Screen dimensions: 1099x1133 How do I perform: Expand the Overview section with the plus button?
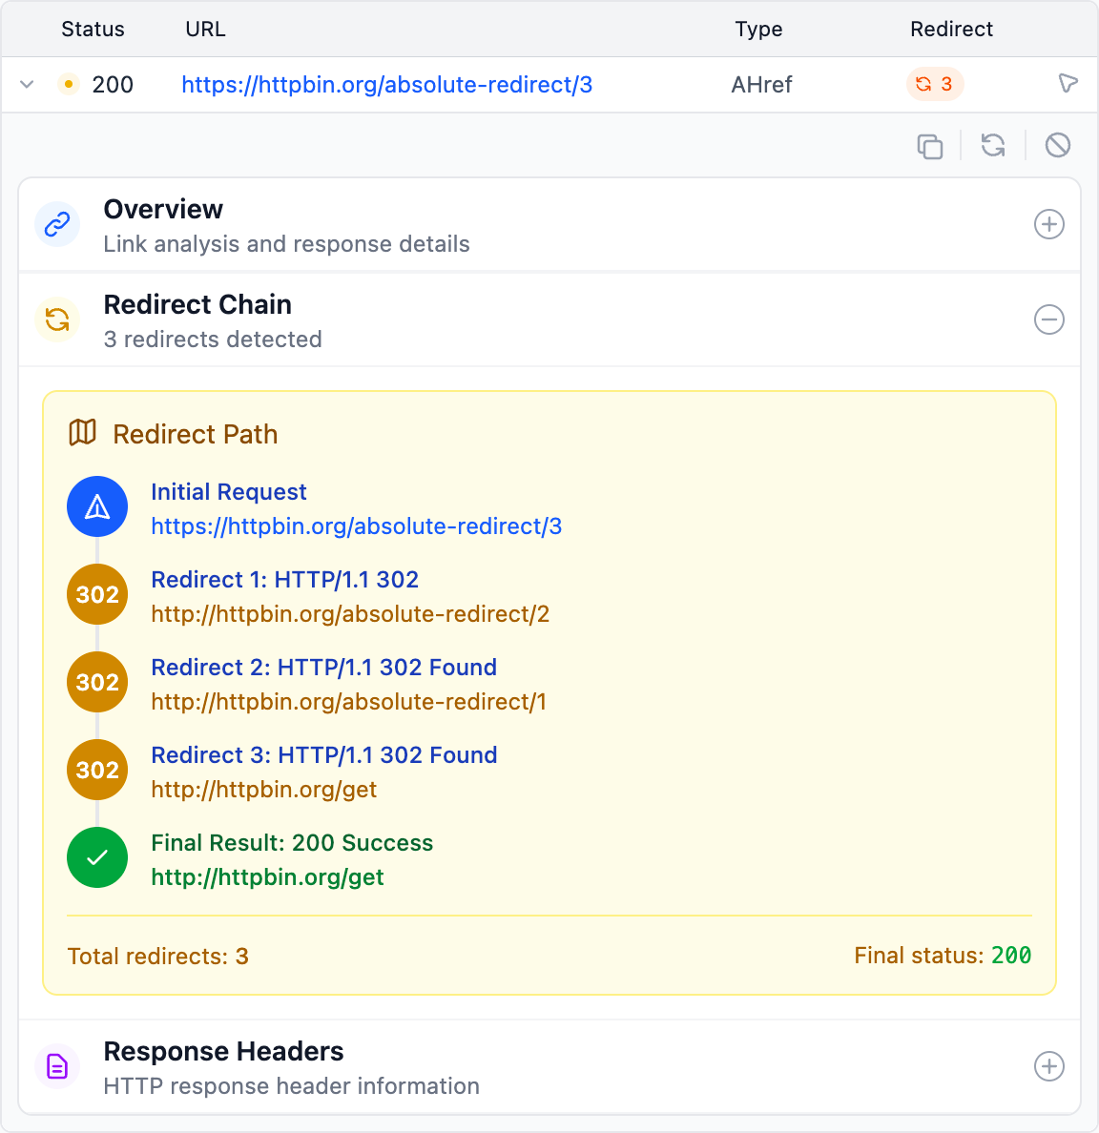coord(1049,224)
